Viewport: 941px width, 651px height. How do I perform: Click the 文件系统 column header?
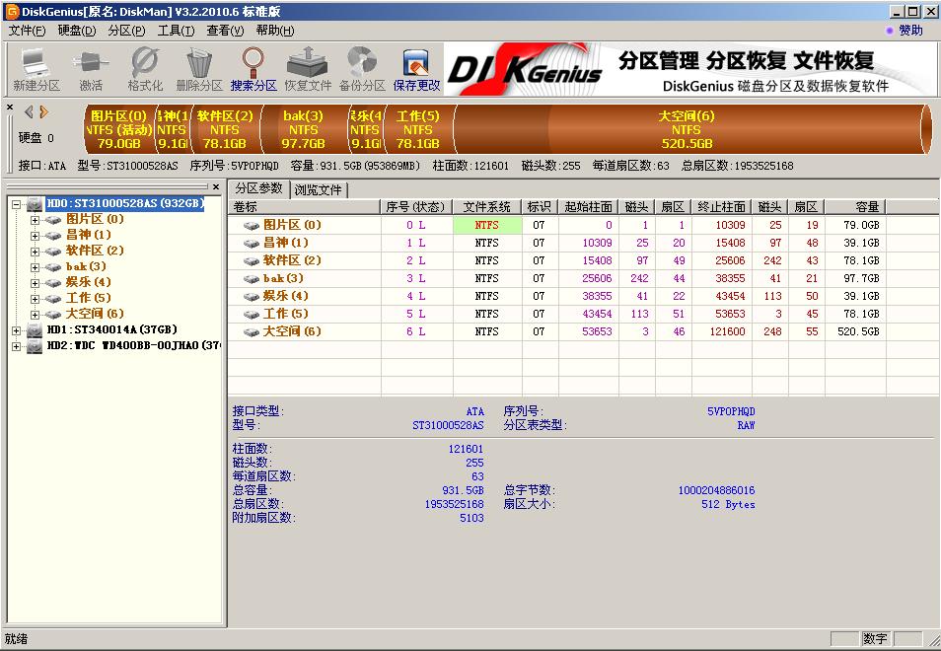(487, 207)
